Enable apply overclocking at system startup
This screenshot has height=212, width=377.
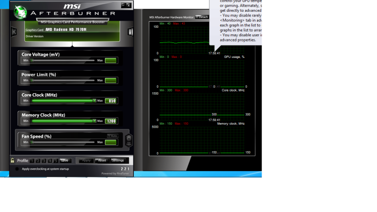click(17, 169)
